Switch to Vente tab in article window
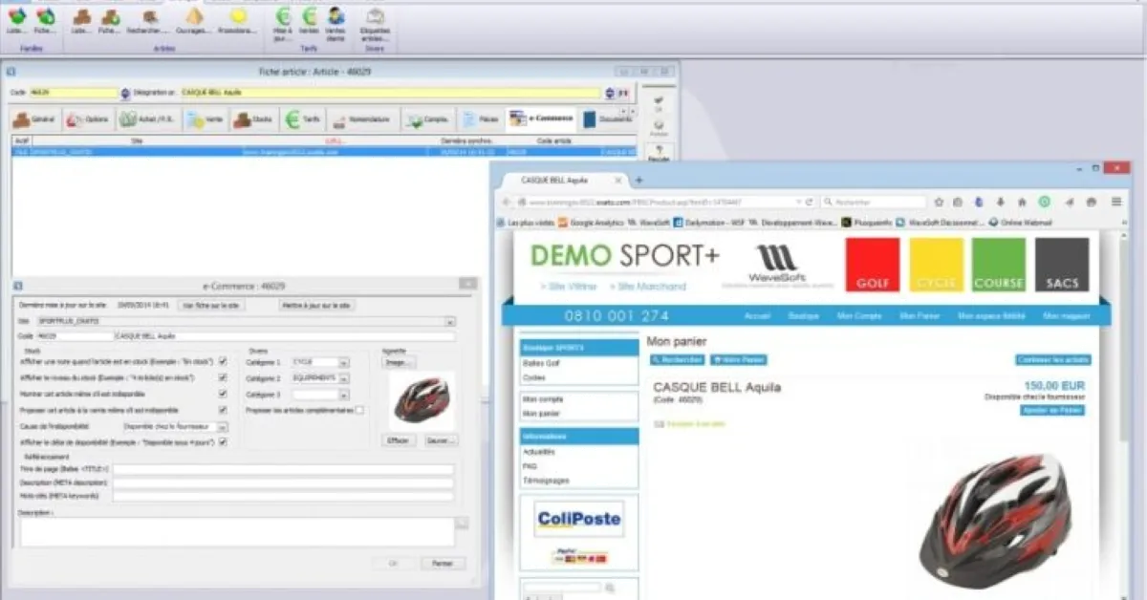The height and width of the screenshot is (600, 1147). point(206,119)
